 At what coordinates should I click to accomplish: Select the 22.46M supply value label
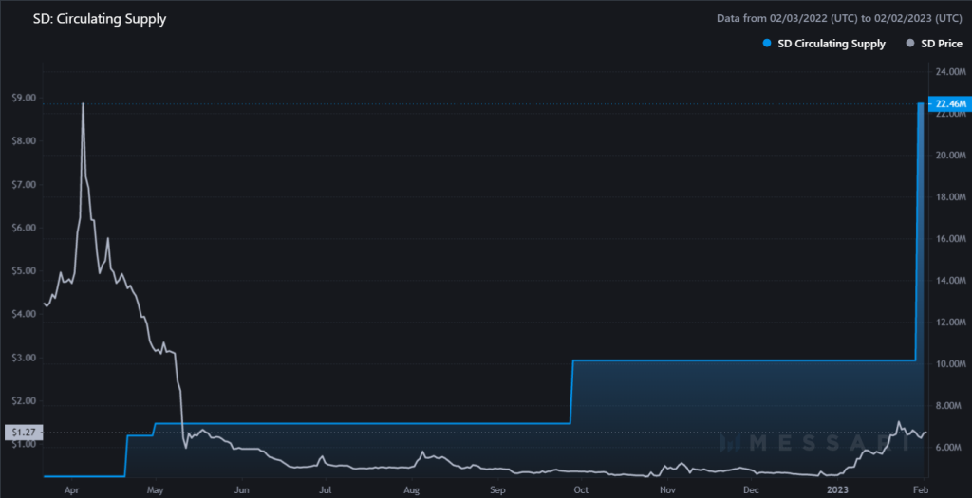point(949,103)
